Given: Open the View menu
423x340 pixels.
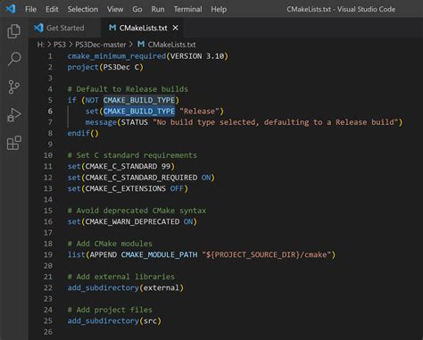Looking at the screenshot, I should tap(115, 9).
